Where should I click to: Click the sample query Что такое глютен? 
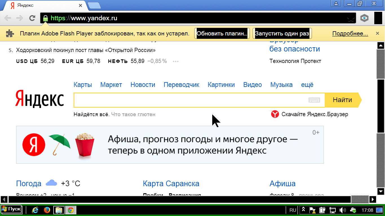(x=133, y=114)
